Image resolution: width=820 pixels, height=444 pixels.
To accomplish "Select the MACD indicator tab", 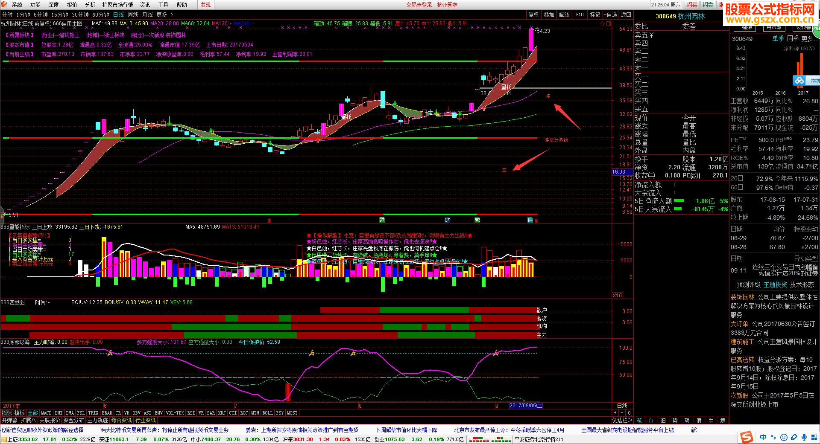I will pos(46,413).
